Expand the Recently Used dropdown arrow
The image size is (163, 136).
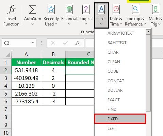point(56,24)
